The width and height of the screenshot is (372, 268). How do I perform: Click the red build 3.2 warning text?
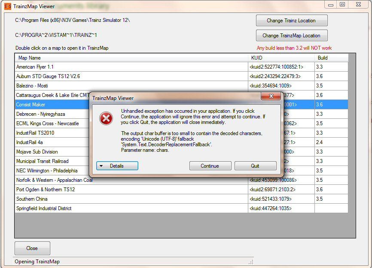pos(294,48)
